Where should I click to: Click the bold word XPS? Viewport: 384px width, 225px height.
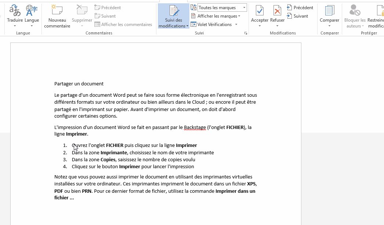pos(251,184)
